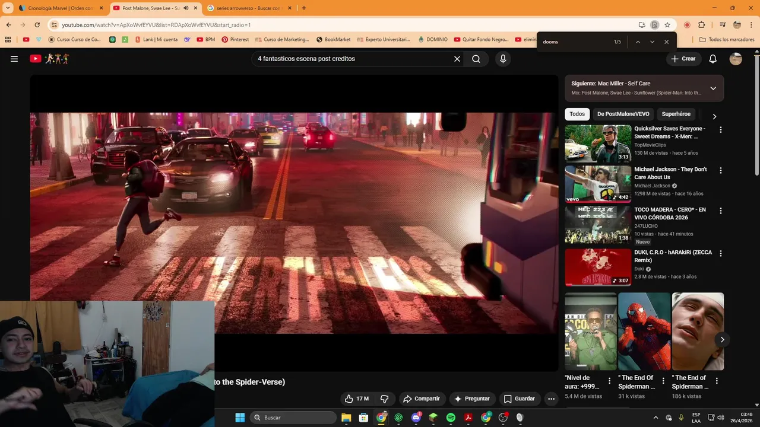Image resolution: width=760 pixels, height=427 pixels.
Task: Open more actions ellipsis under video
Action: click(x=551, y=399)
